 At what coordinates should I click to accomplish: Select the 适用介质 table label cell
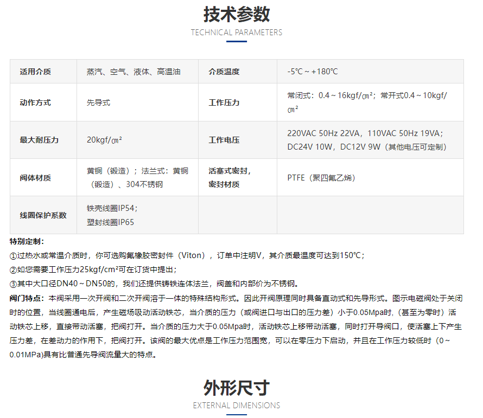35,72
